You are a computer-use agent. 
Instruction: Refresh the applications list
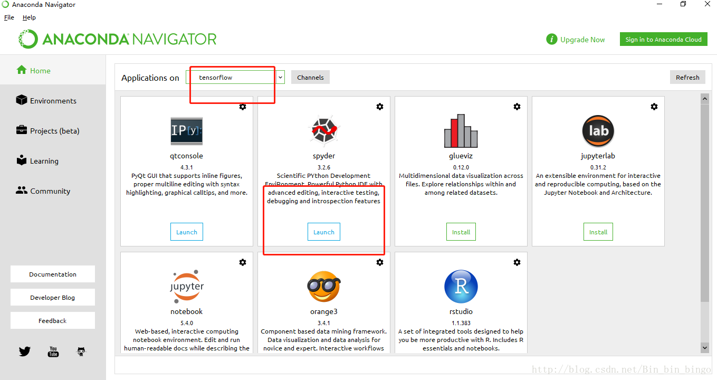[687, 77]
